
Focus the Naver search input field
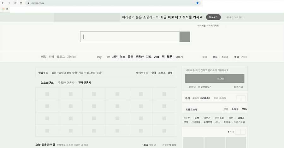[x=130, y=37]
